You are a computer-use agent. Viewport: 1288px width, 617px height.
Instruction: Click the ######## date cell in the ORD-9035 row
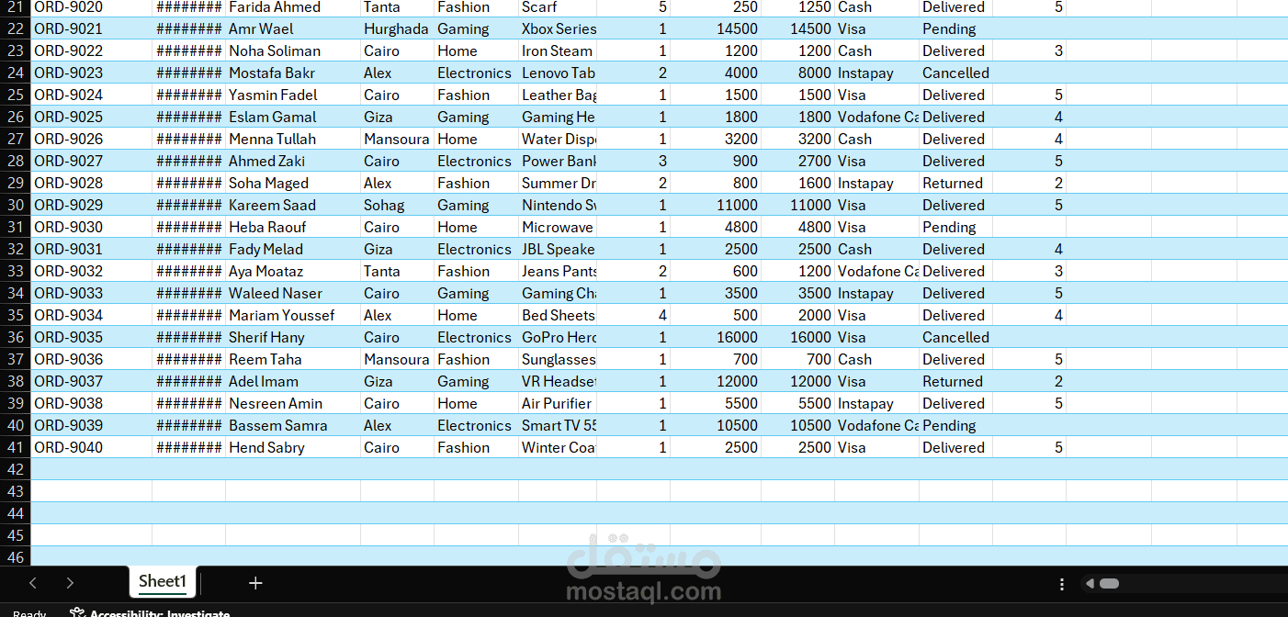188,337
